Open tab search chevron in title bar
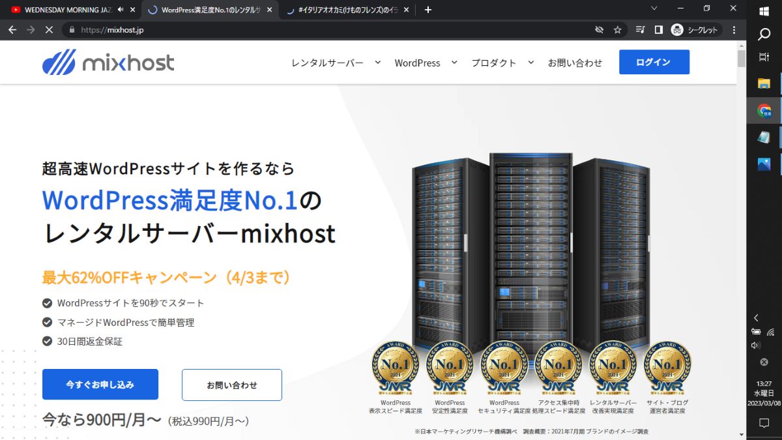782x440 pixels. [x=655, y=8]
